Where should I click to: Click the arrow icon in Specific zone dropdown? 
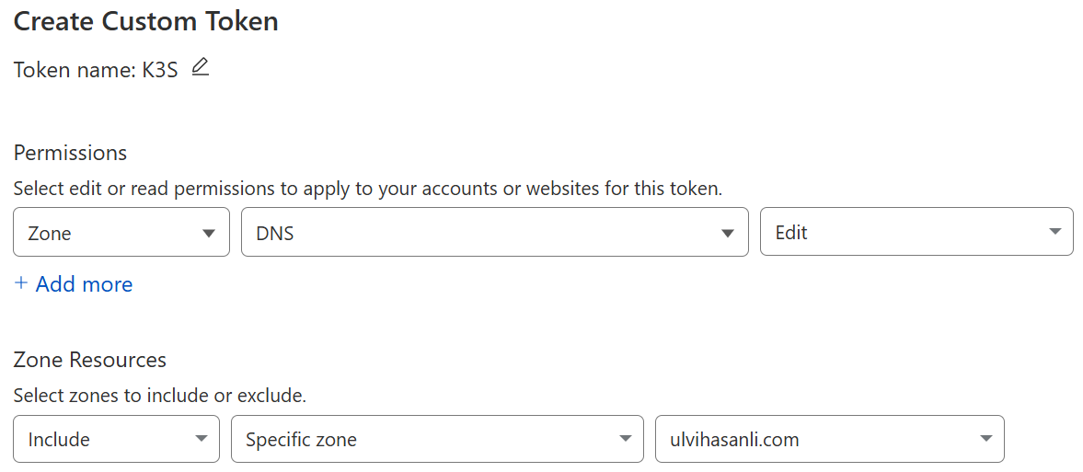click(x=625, y=439)
